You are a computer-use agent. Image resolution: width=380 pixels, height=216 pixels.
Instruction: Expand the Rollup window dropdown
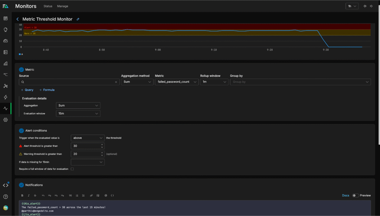(x=214, y=82)
